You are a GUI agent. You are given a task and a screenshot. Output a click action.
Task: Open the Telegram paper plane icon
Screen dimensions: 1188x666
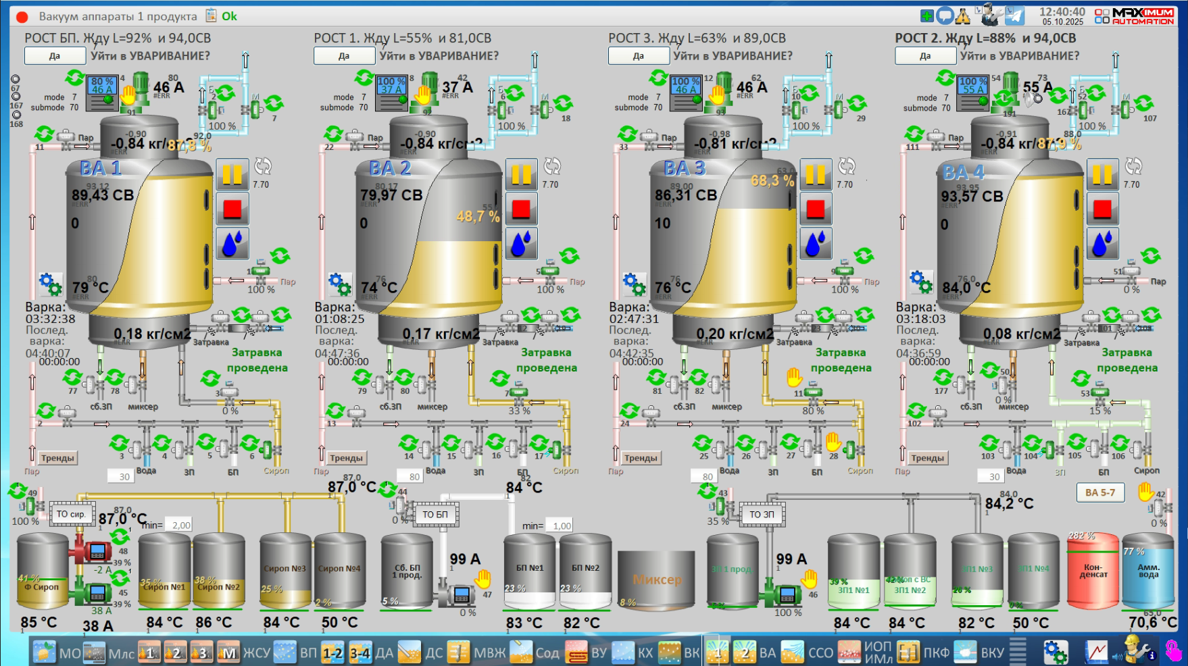(x=1014, y=16)
